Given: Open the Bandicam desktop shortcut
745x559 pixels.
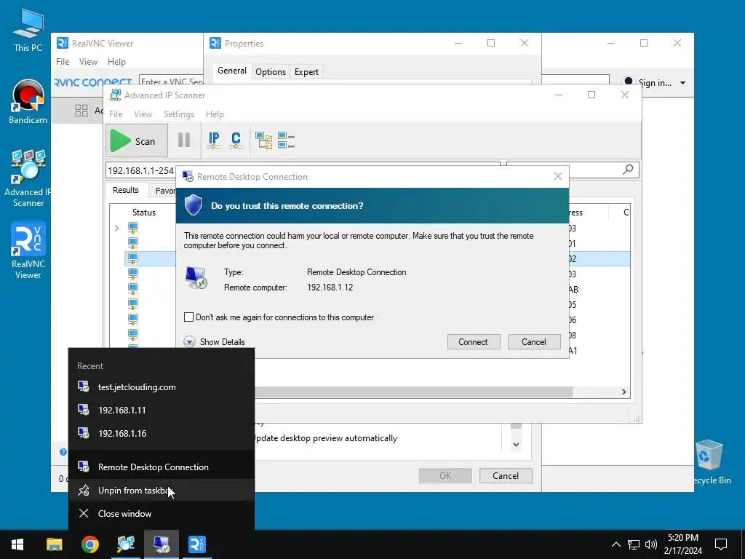Looking at the screenshot, I should click(x=28, y=102).
